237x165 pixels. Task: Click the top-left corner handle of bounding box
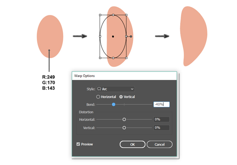click(100, 15)
